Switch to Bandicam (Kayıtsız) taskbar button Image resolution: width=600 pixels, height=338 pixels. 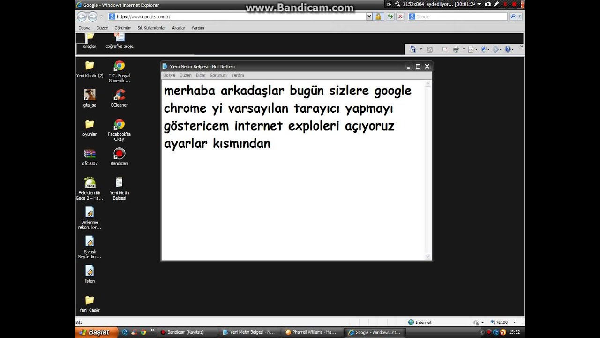187,332
